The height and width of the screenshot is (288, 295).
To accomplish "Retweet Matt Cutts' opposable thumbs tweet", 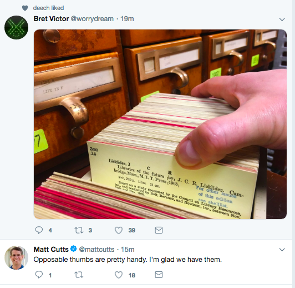I will tap(79, 275).
